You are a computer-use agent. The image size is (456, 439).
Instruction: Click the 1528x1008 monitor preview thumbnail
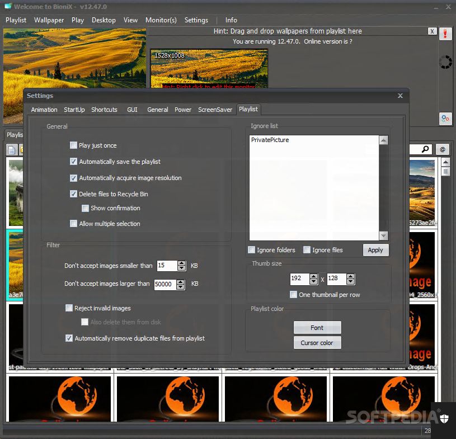209,69
